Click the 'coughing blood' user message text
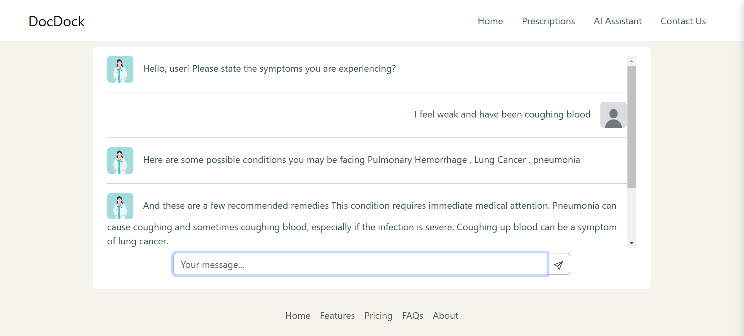744x336 pixels. coord(502,114)
